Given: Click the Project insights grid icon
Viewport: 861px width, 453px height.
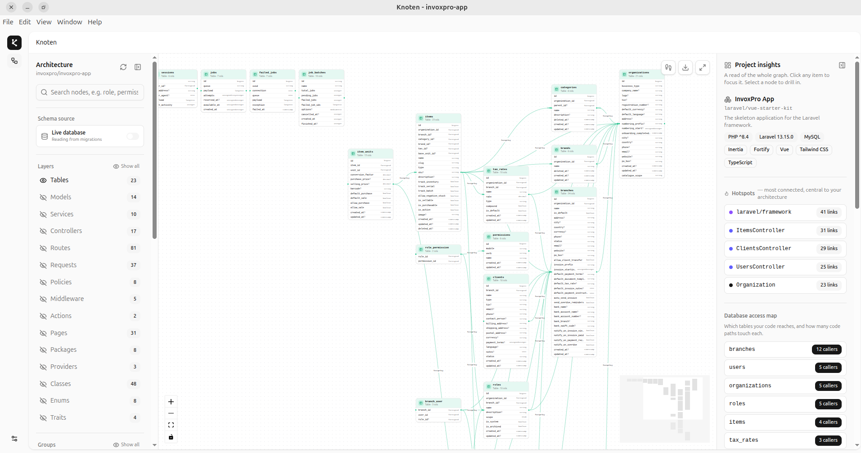Looking at the screenshot, I should click(728, 65).
